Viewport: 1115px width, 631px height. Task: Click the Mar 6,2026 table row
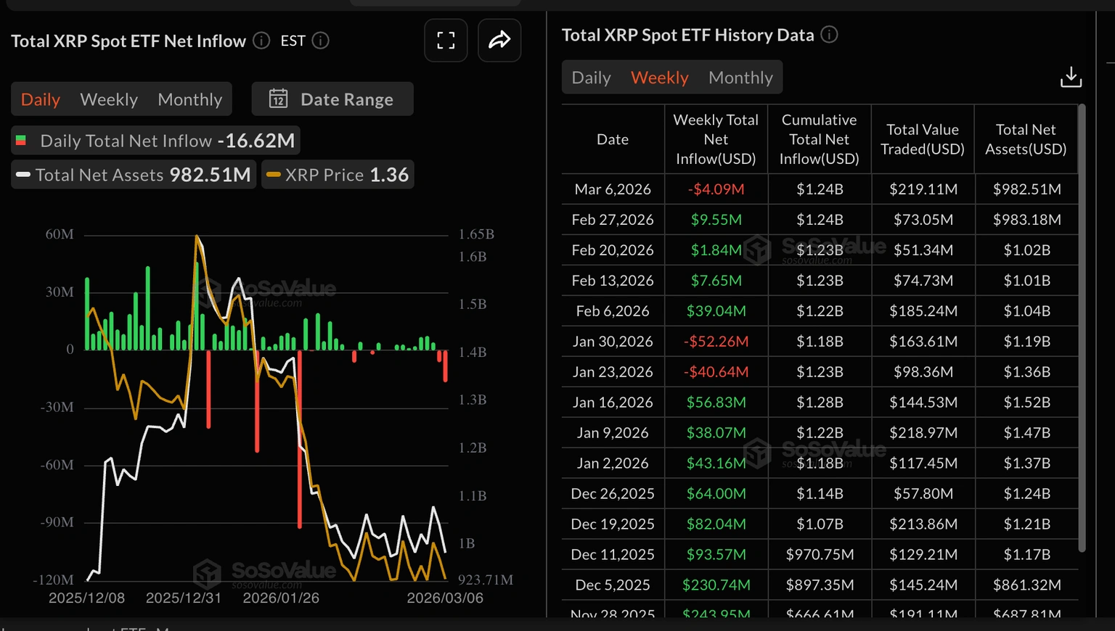pos(819,189)
